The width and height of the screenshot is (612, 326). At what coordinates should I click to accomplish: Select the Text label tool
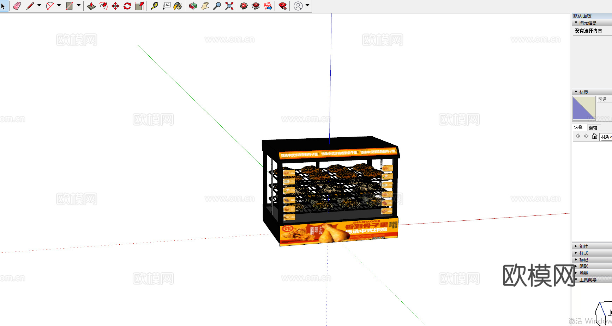tap(167, 6)
